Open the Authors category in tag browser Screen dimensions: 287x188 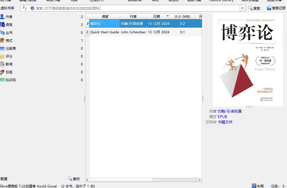(x=42, y=17)
